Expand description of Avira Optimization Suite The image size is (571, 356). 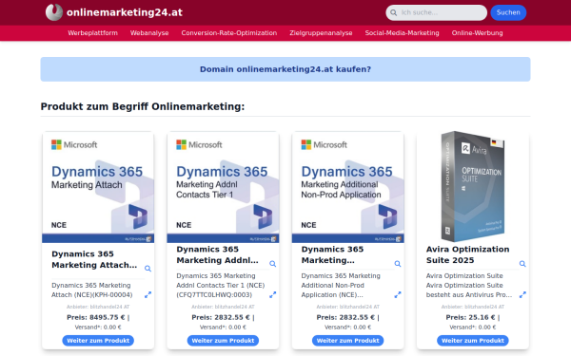(x=522, y=294)
